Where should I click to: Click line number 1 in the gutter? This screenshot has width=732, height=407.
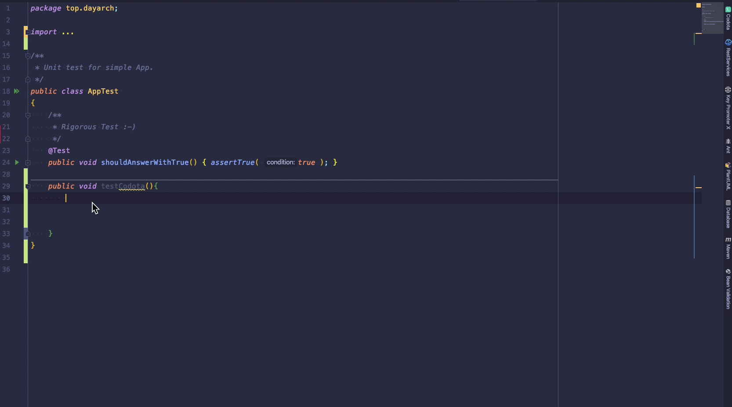click(8, 8)
